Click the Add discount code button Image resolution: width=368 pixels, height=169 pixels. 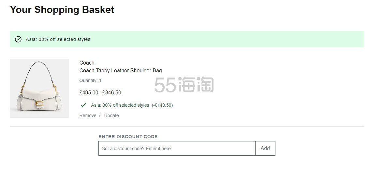point(265,149)
